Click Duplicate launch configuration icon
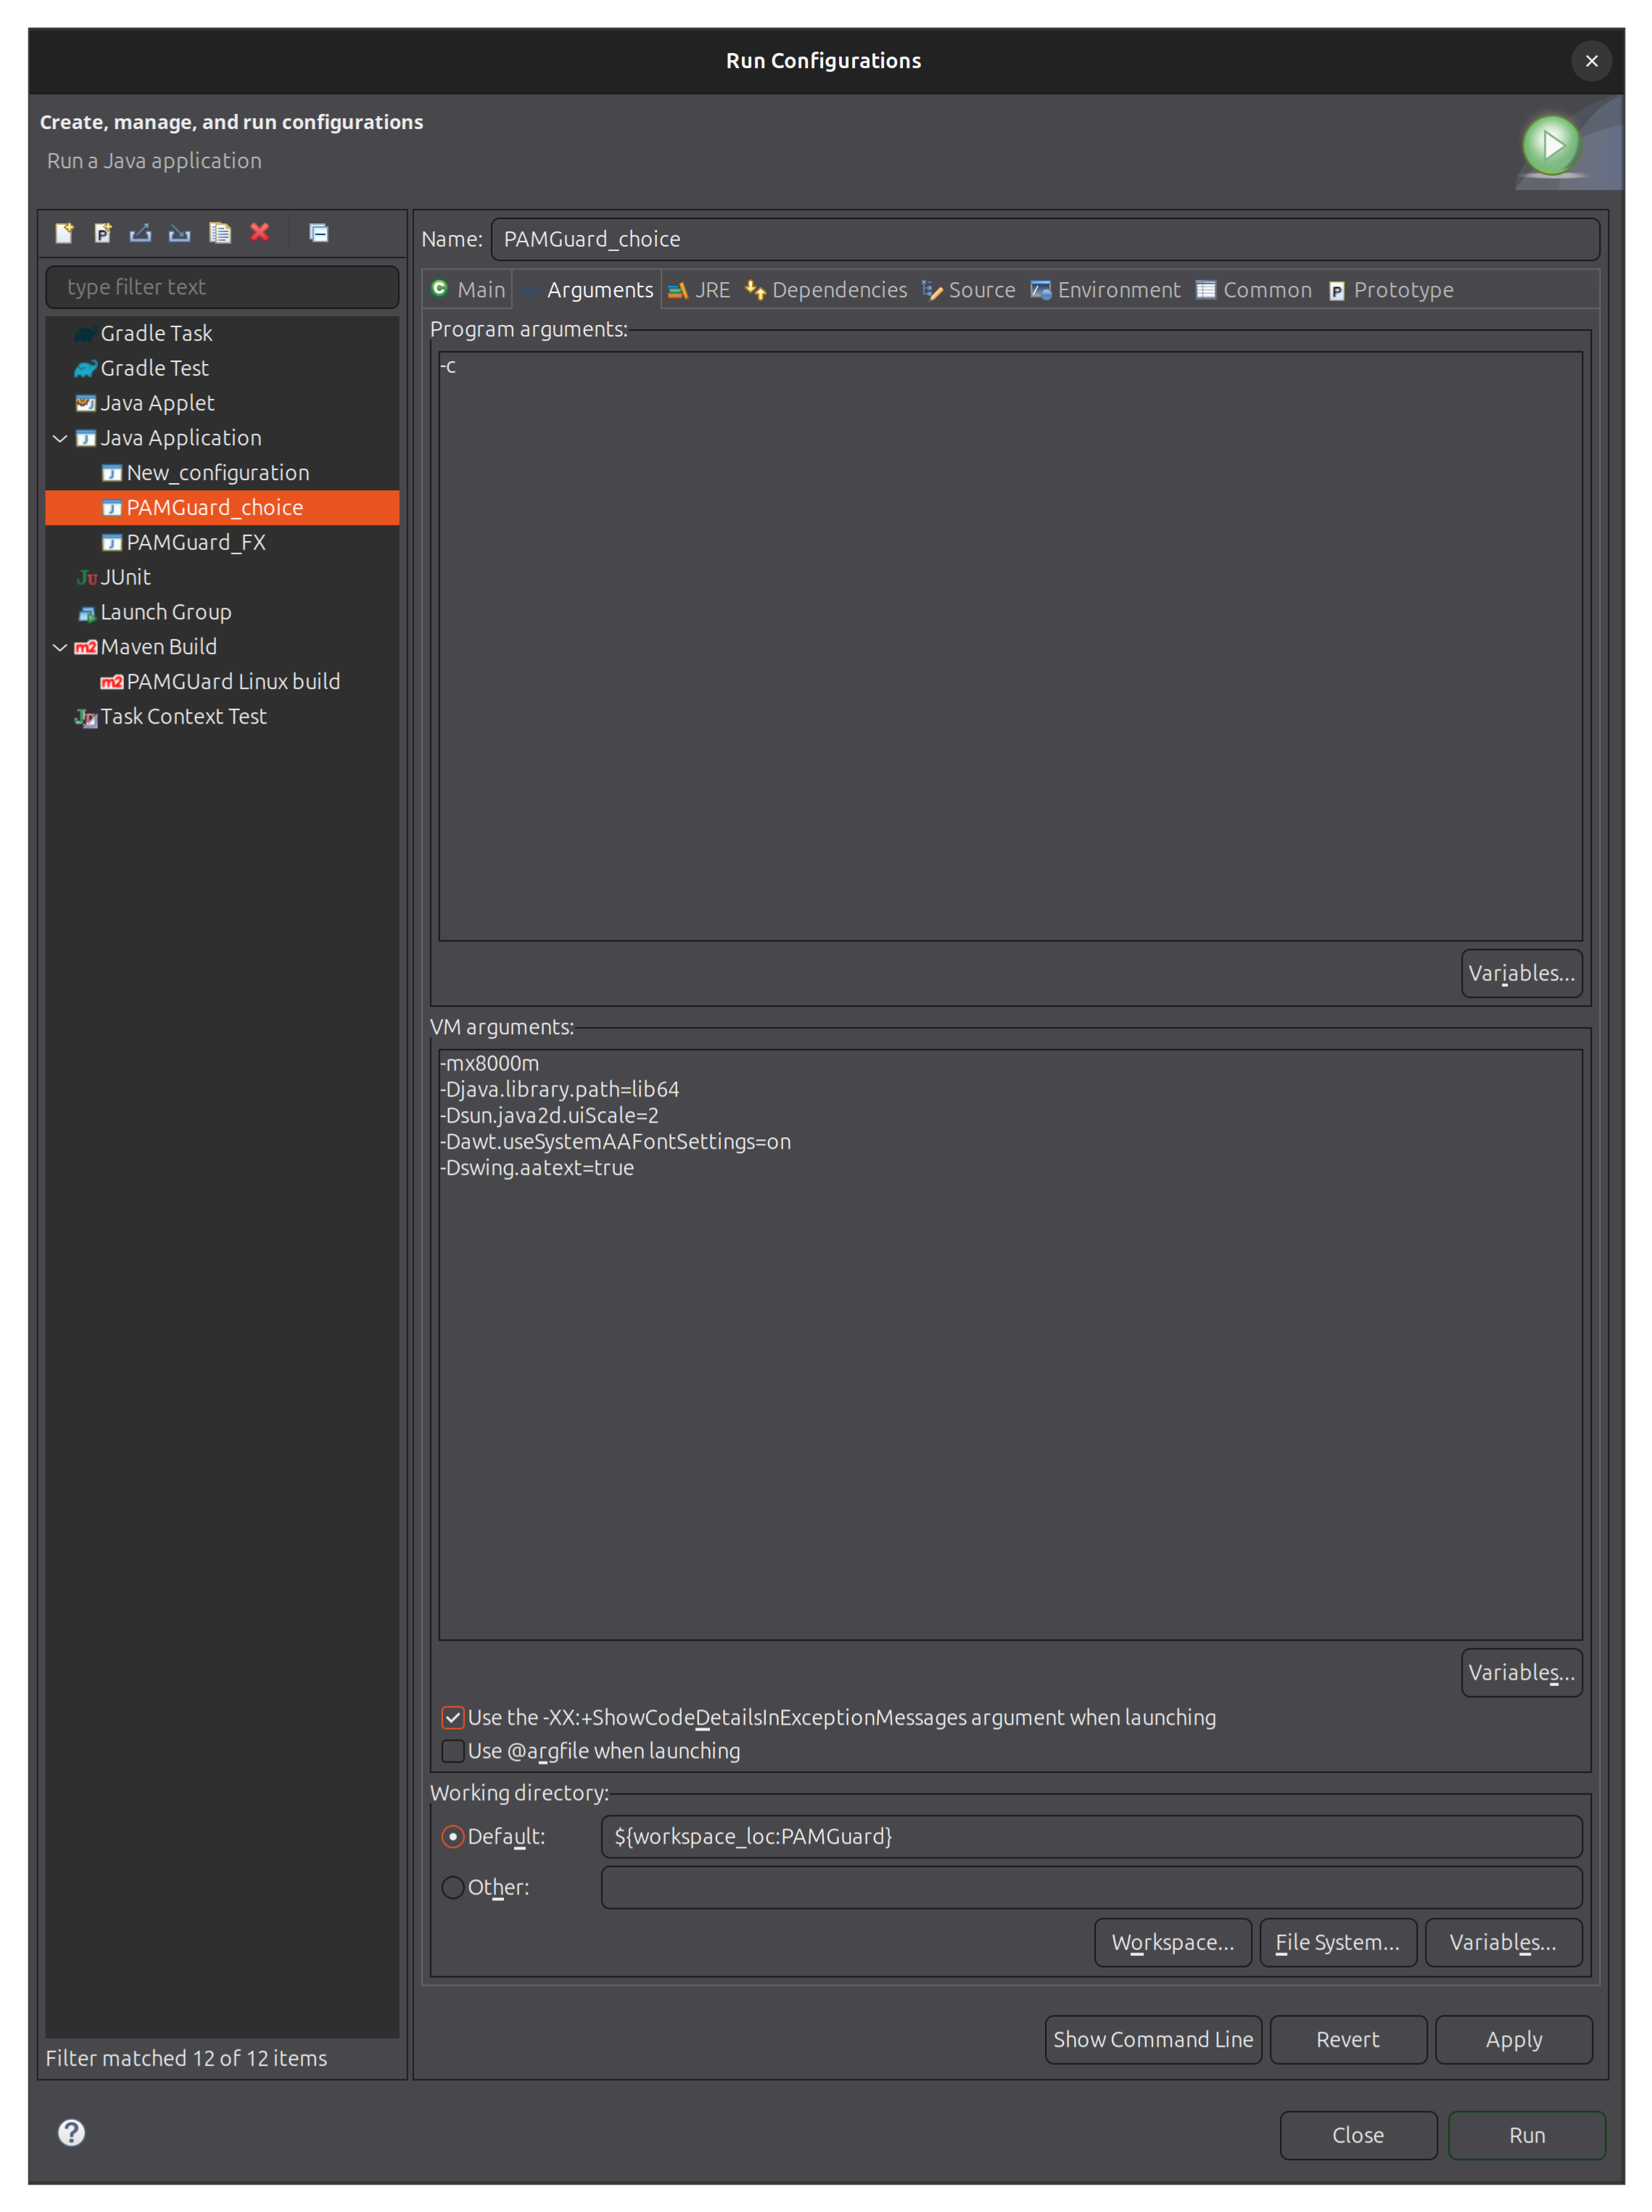Viewport: 1652px width, 2212px height. [220, 233]
